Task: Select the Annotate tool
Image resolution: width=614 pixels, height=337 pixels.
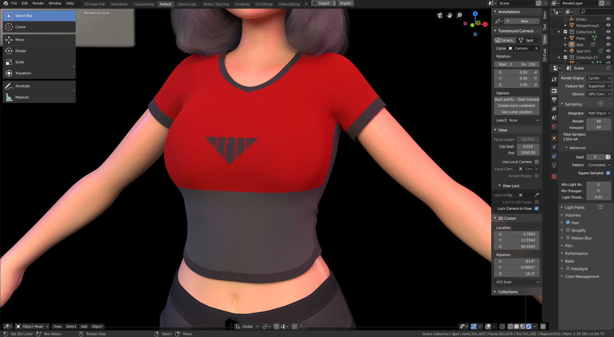Action: pos(39,86)
